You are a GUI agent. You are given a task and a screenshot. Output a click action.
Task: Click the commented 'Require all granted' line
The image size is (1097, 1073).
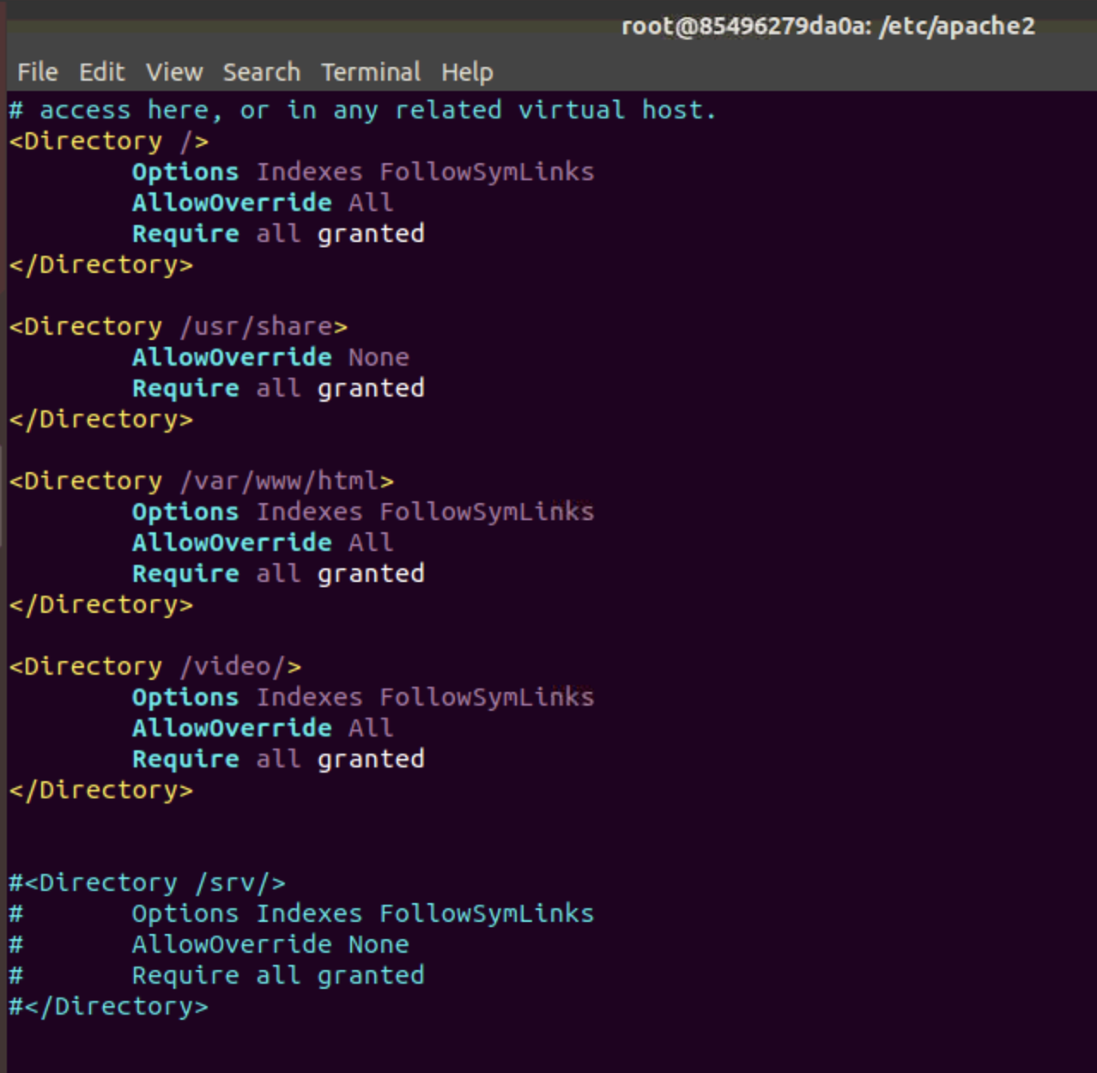(x=278, y=976)
